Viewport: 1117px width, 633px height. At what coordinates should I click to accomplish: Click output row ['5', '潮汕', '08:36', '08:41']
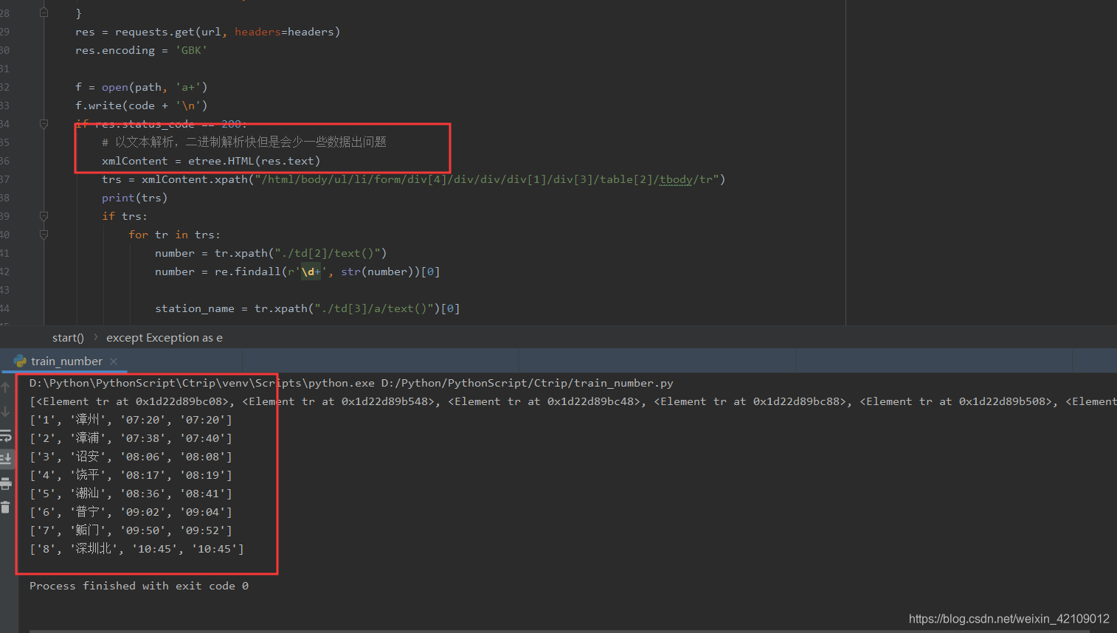click(131, 494)
